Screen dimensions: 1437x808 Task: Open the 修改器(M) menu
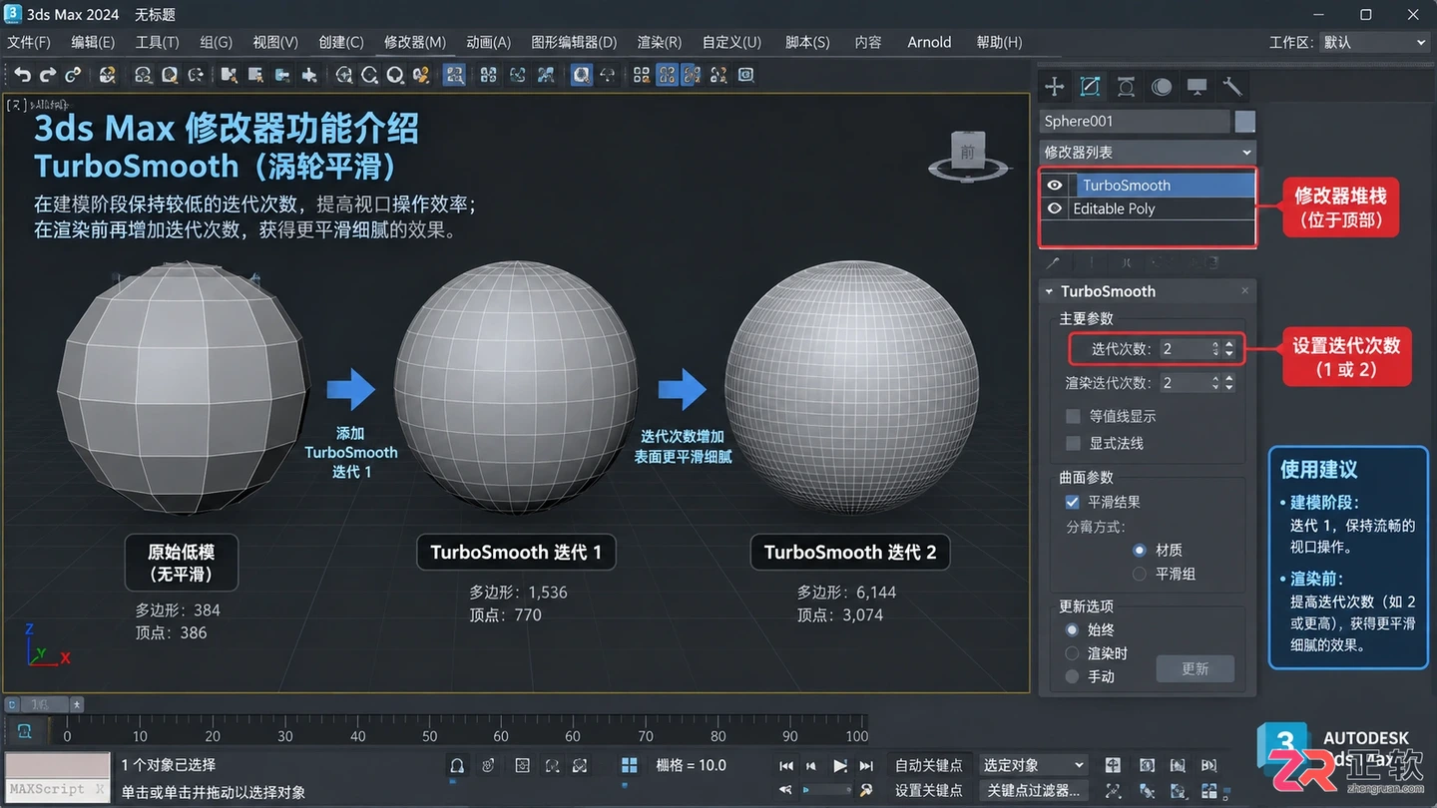tap(415, 42)
